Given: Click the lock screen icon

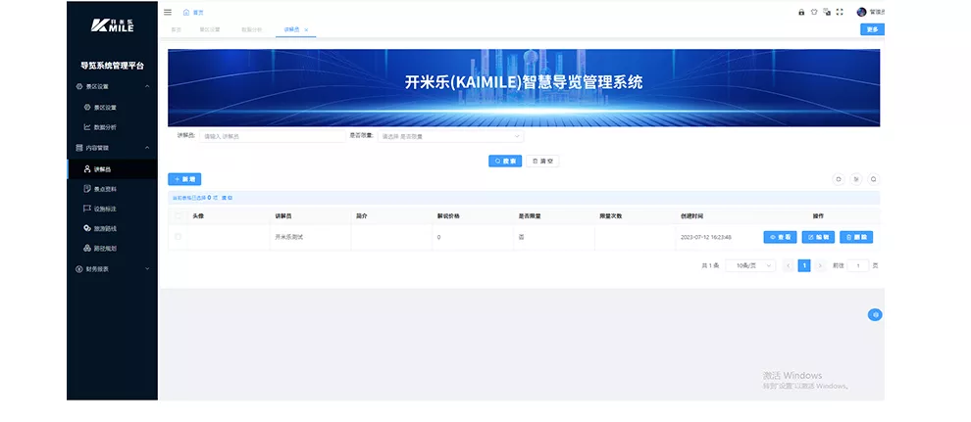Looking at the screenshot, I should [800, 12].
